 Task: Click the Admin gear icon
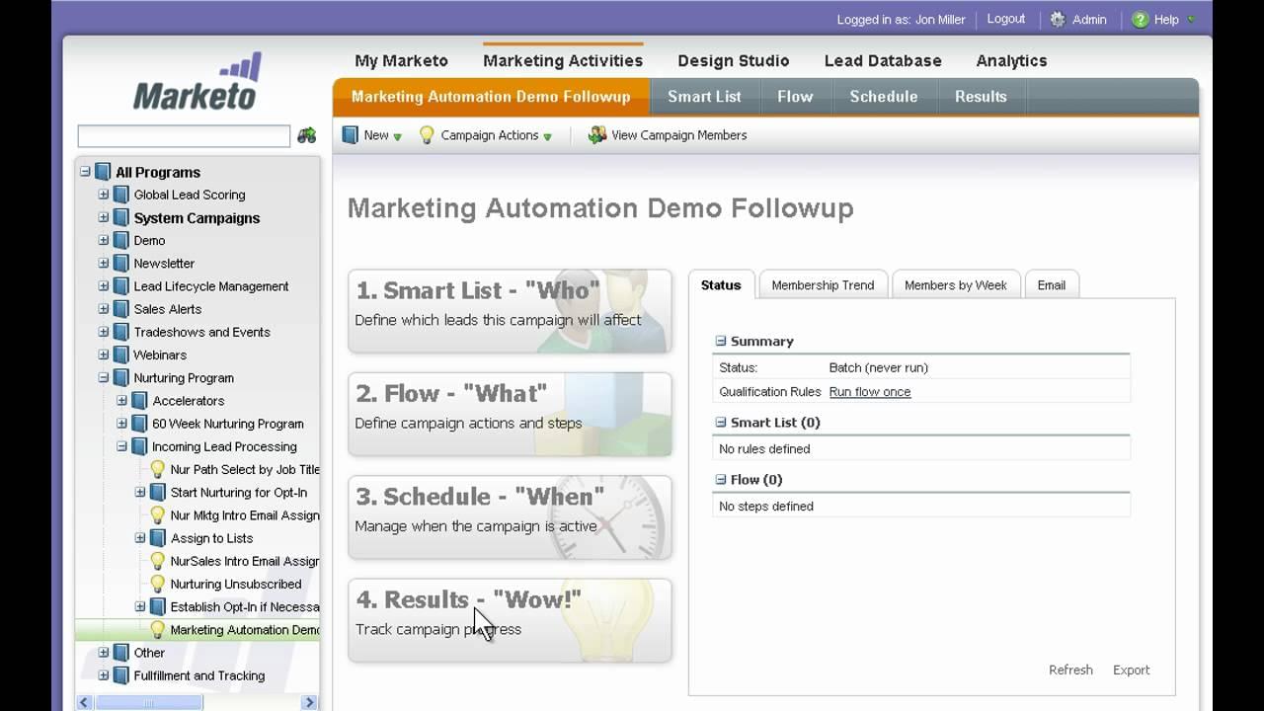coord(1058,20)
